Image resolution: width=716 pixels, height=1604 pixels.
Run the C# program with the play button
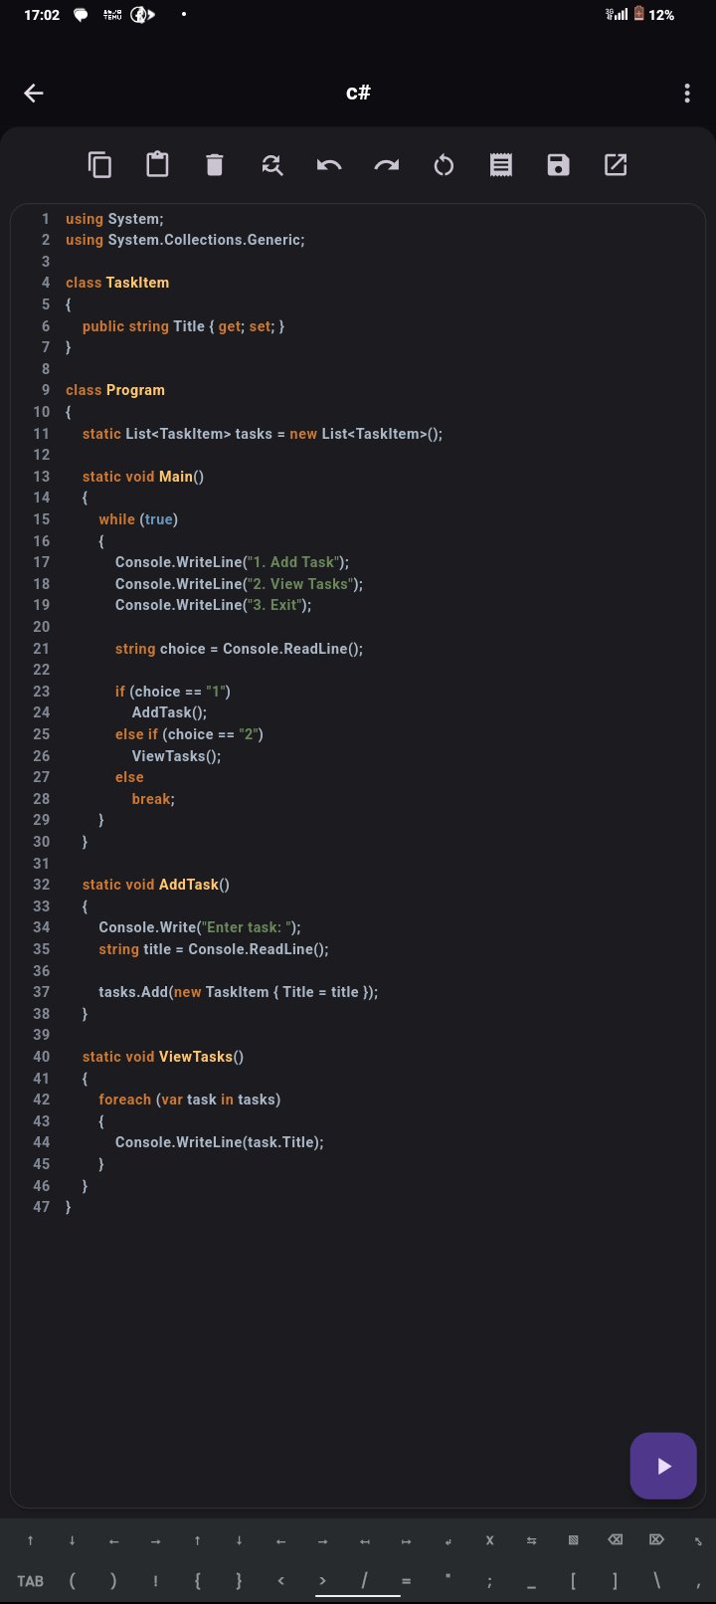(663, 1466)
